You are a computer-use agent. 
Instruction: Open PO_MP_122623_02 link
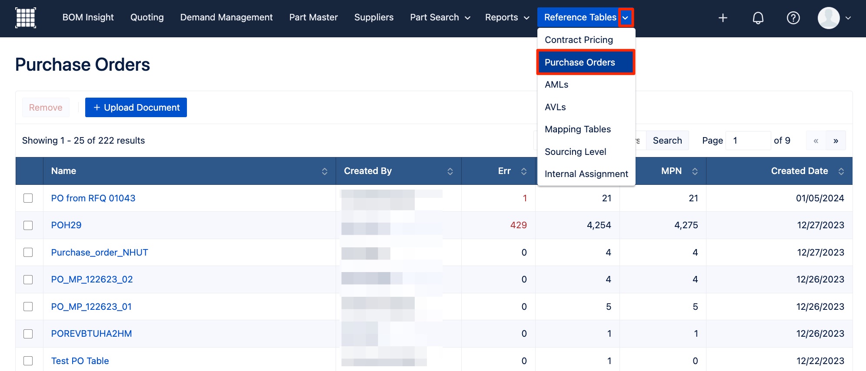coord(92,279)
